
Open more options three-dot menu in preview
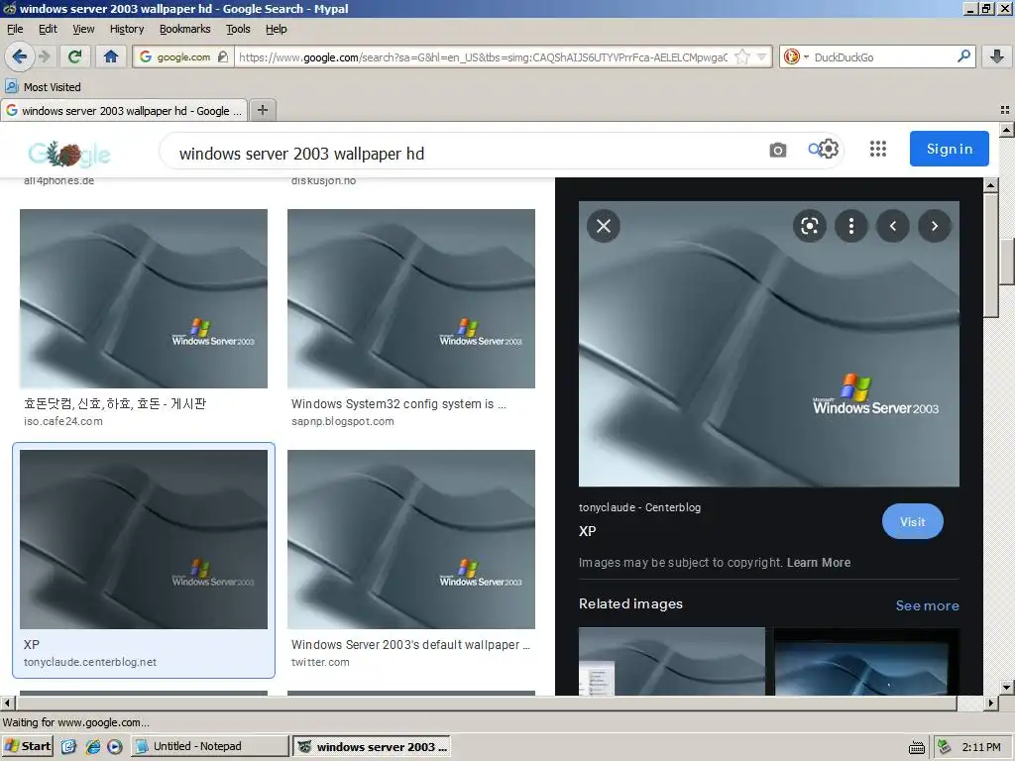click(x=851, y=226)
